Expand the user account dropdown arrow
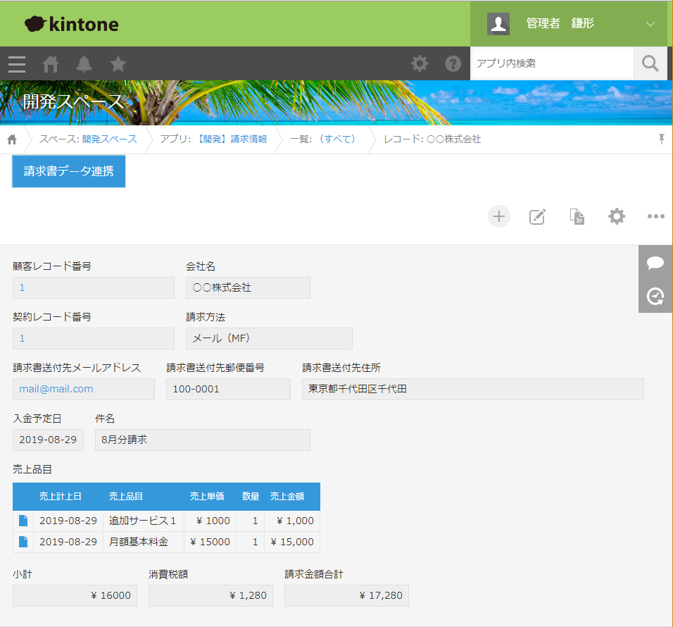This screenshot has width=673, height=627. (650, 24)
